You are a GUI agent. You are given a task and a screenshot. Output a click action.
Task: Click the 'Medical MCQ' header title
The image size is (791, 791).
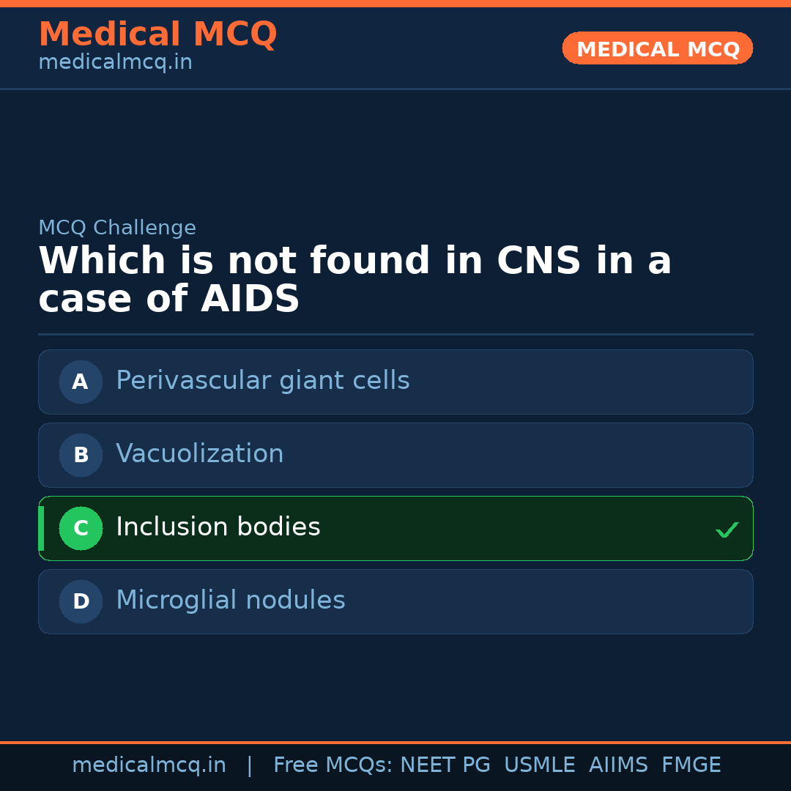[157, 34]
